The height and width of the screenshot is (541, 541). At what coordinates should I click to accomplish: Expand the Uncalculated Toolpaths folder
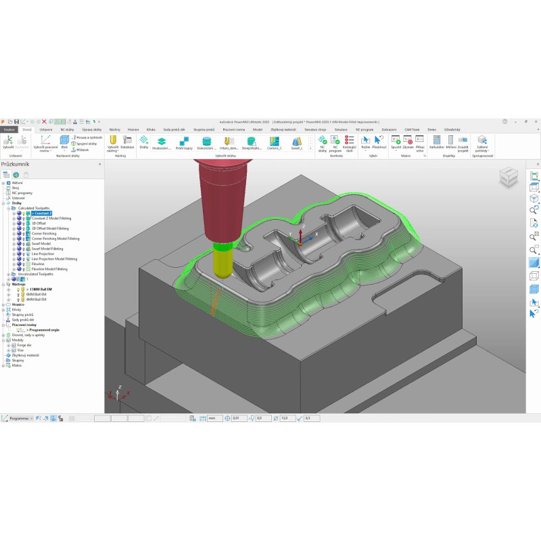coord(8,274)
